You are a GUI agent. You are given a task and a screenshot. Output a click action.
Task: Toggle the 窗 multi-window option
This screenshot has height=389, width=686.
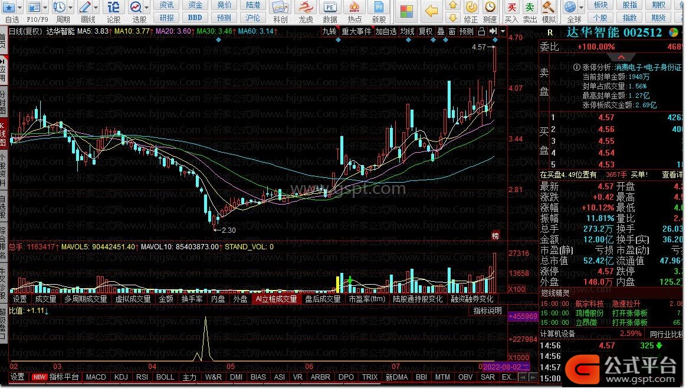pos(452,31)
